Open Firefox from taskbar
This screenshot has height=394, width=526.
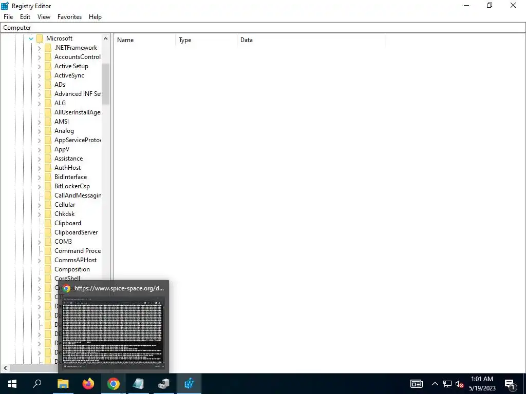[x=88, y=384]
